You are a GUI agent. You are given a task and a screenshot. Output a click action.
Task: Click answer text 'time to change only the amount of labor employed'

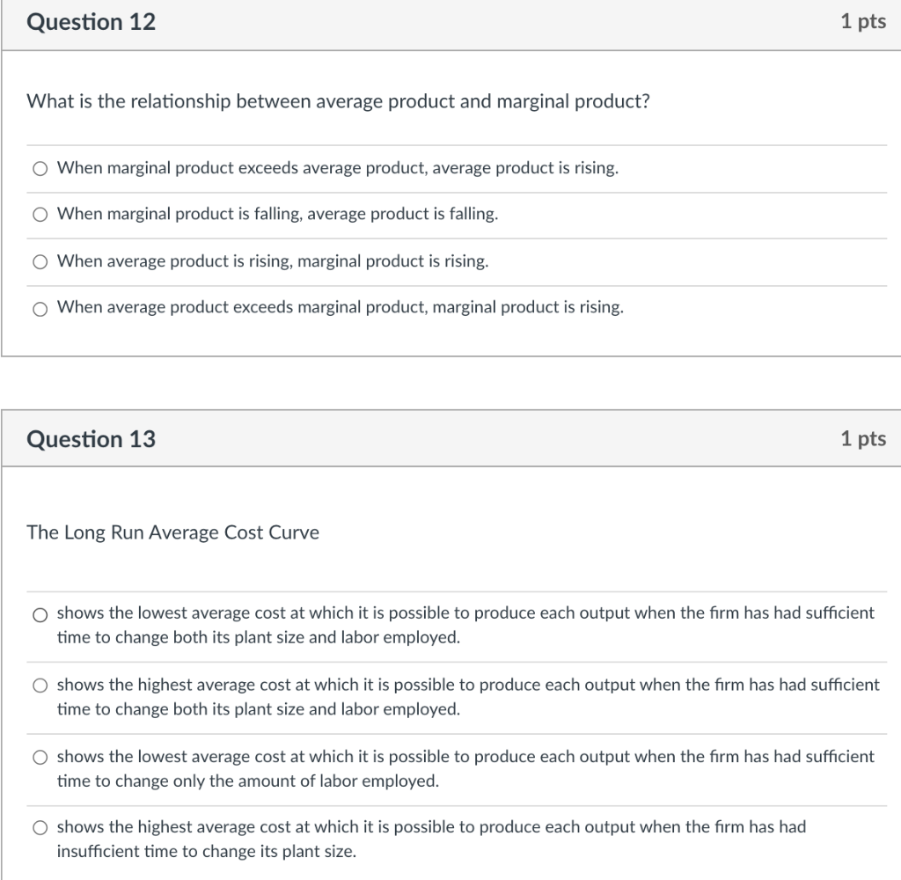[247, 781]
